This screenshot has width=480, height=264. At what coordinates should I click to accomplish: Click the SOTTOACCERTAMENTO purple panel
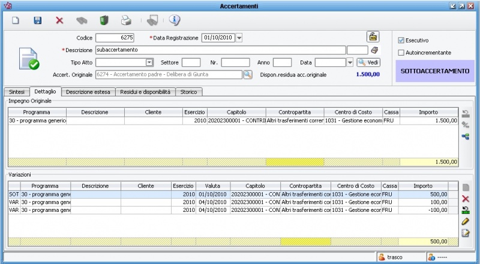pyautogui.click(x=434, y=71)
